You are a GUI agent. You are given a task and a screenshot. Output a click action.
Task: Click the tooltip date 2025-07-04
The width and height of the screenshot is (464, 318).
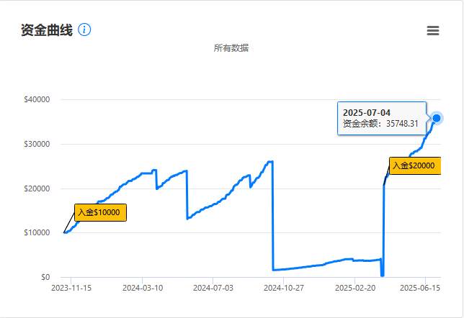pyautogui.click(x=367, y=113)
